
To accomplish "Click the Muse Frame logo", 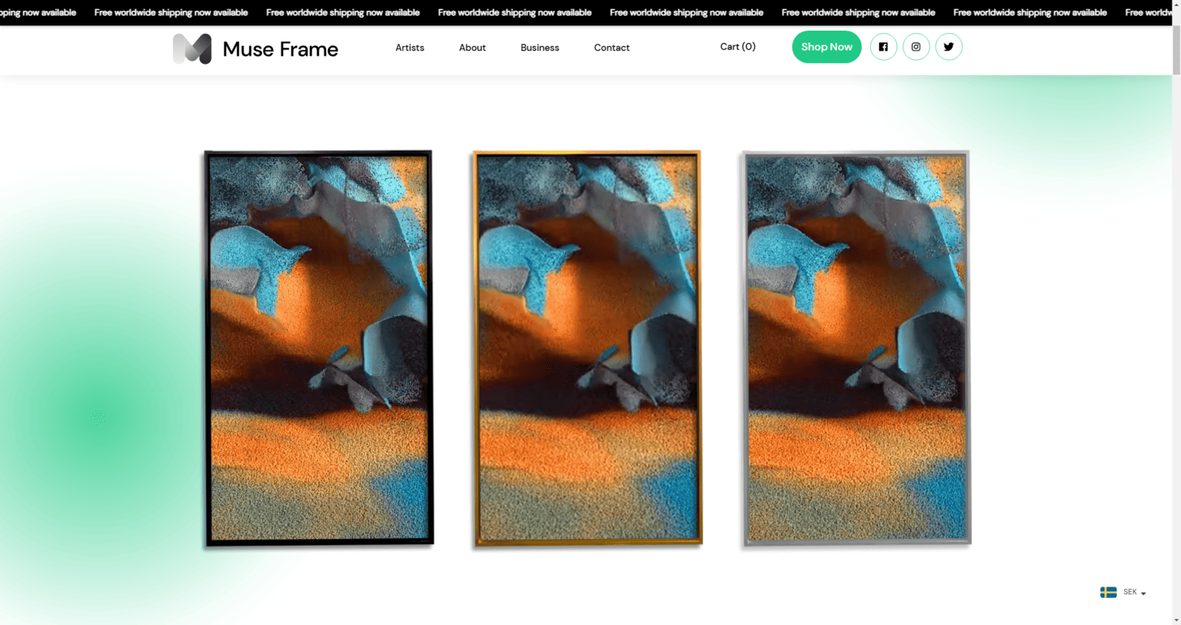I will [254, 48].
